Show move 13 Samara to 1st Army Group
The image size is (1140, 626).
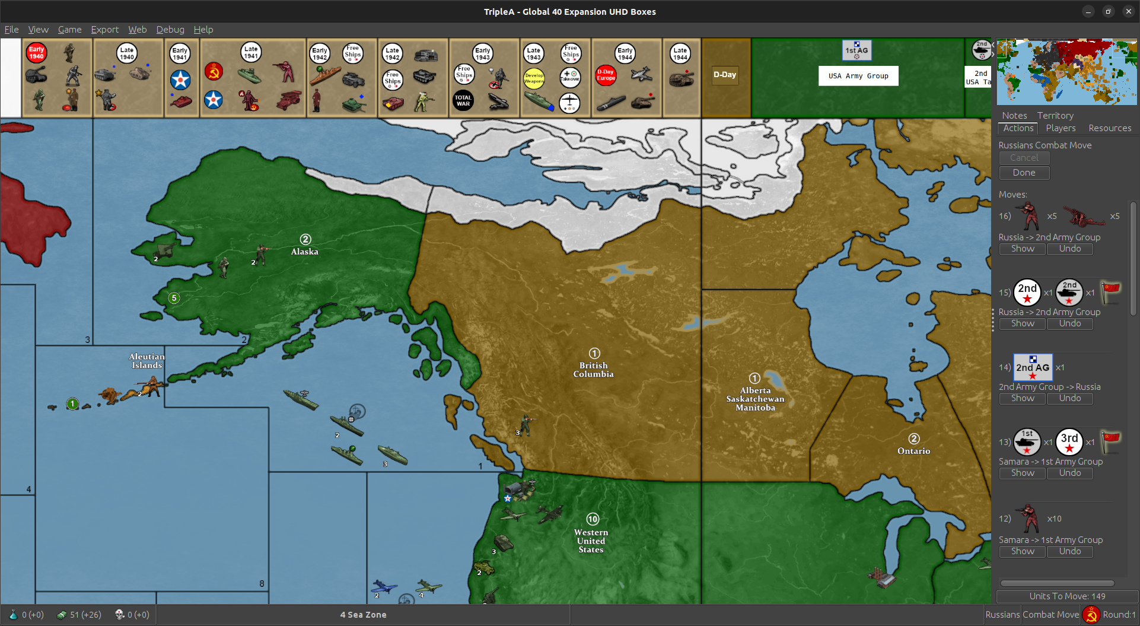pos(1023,473)
